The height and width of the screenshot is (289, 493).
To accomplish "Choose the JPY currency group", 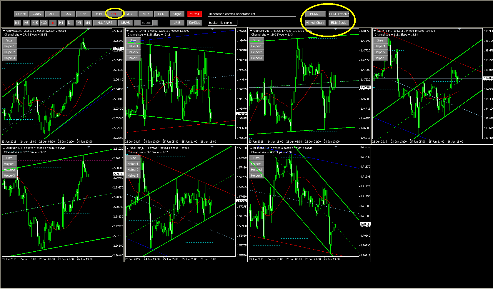I will pos(130,14).
